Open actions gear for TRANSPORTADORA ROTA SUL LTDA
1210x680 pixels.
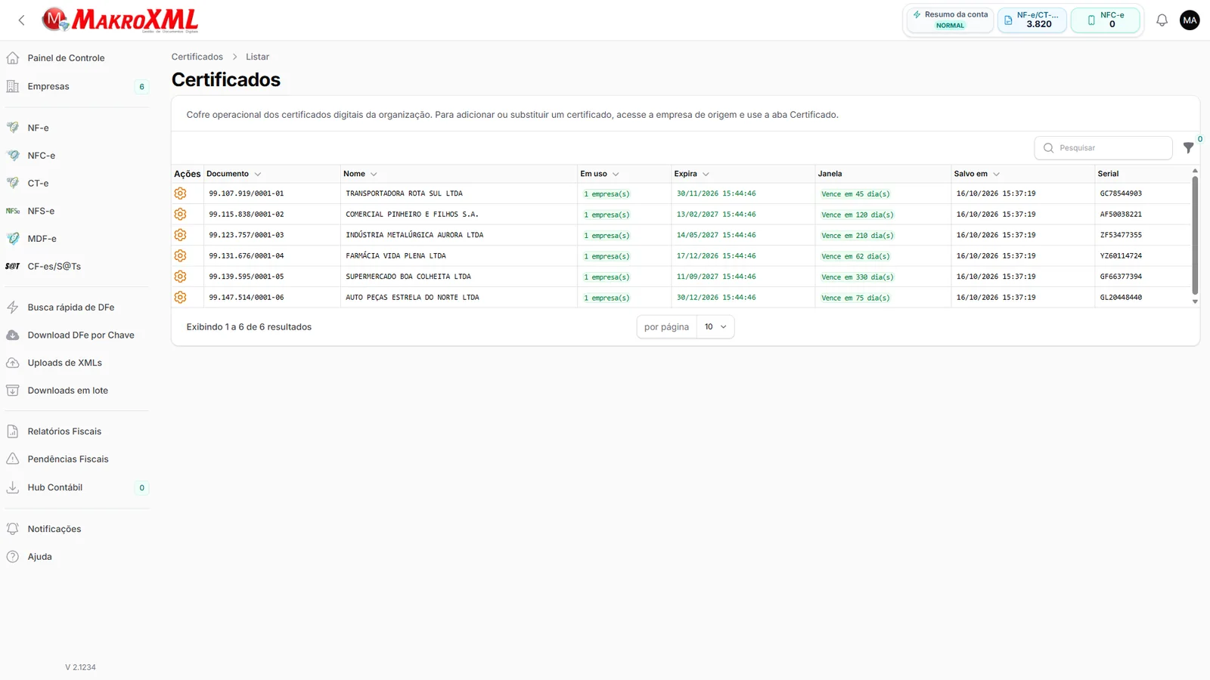click(180, 193)
